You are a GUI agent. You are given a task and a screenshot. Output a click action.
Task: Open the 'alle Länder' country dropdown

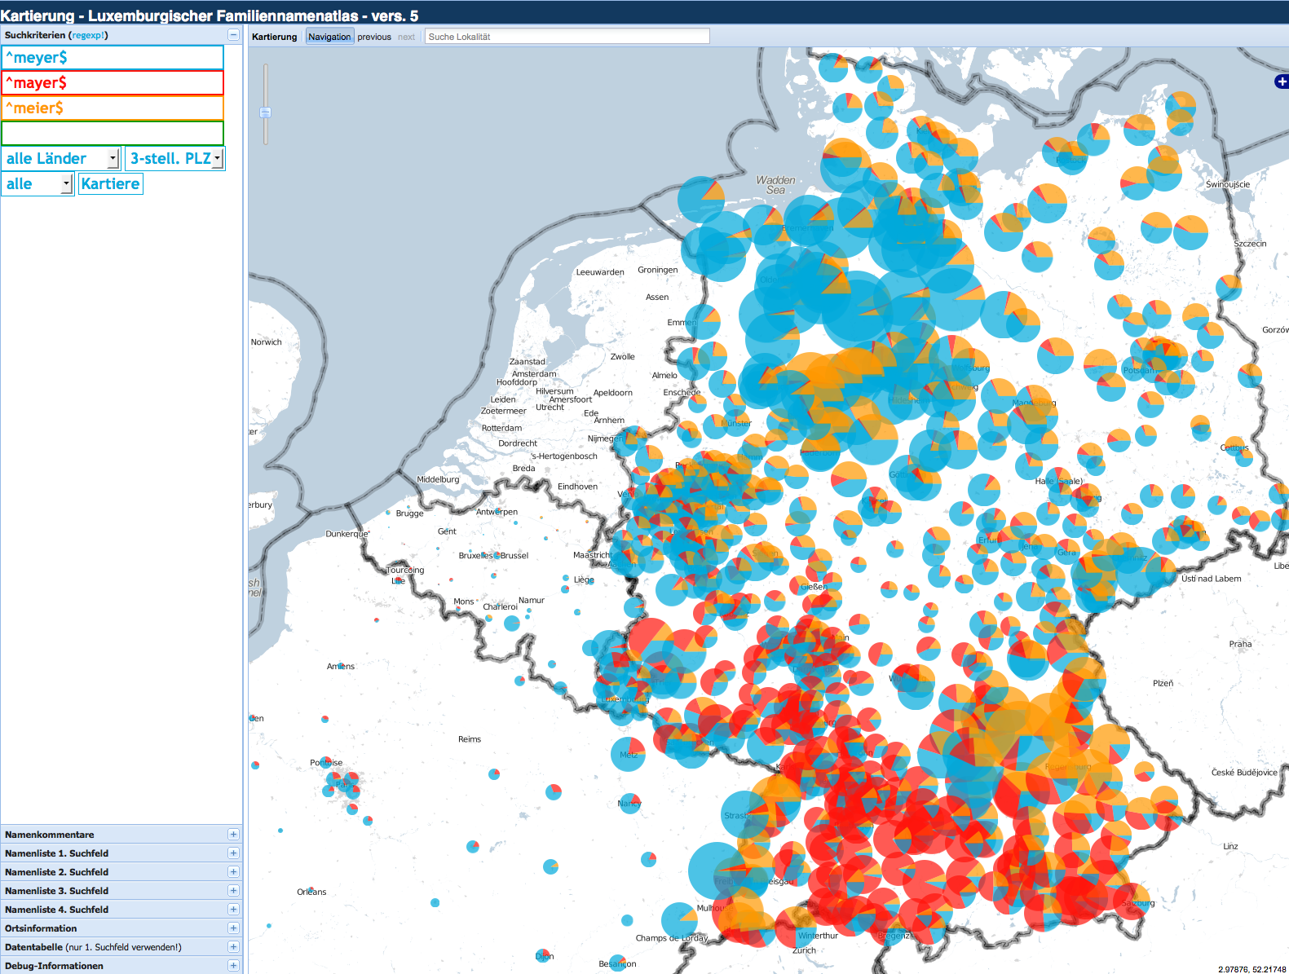(x=62, y=159)
